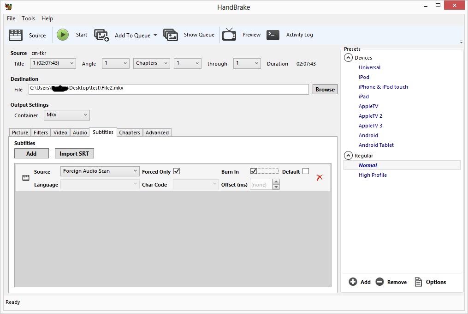Click the Import SRT button

click(74, 153)
